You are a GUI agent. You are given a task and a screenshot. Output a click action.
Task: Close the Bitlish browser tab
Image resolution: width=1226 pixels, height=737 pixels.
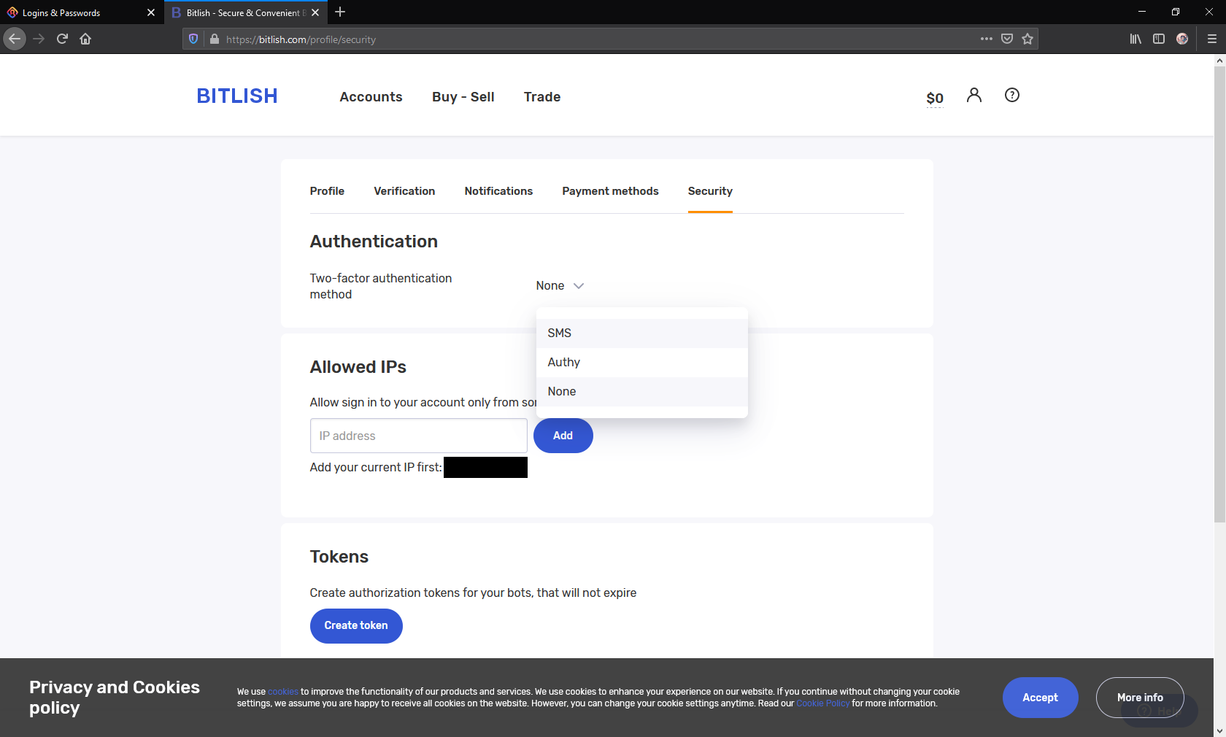pos(315,12)
